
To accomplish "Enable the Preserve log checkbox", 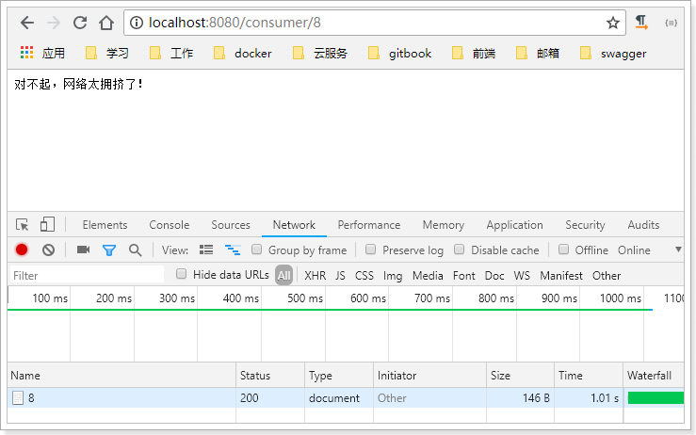I will pyautogui.click(x=371, y=250).
